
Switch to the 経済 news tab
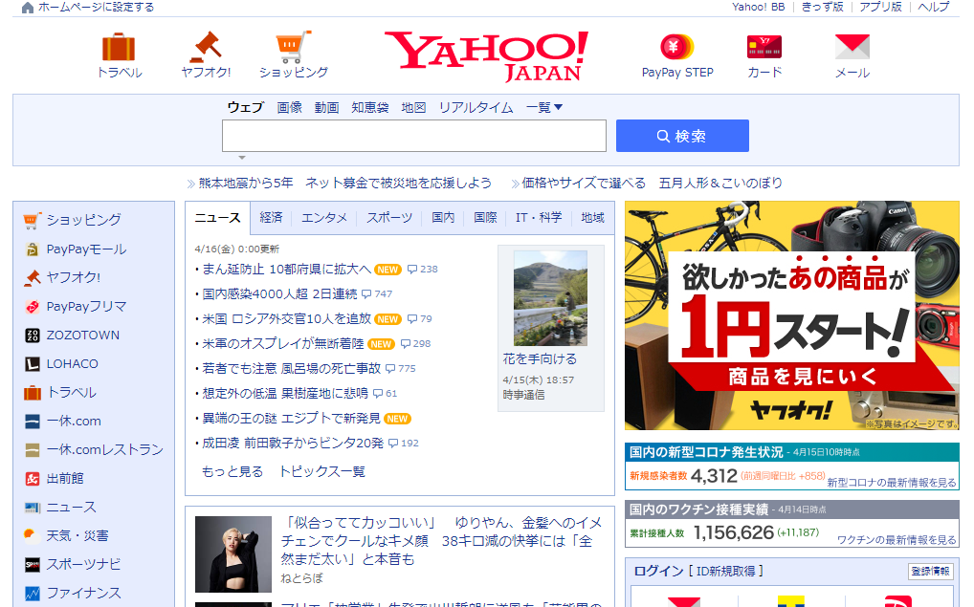coord(271,218)
